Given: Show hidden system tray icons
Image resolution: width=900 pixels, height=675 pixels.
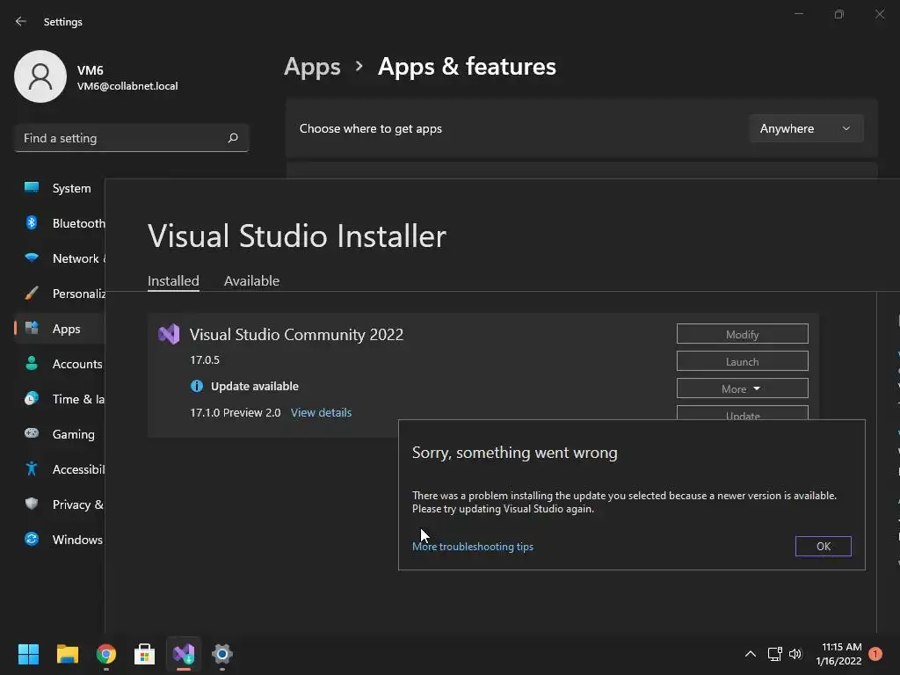Looking at the screenshot, I should pyautogui.click(x=751, y=654).
